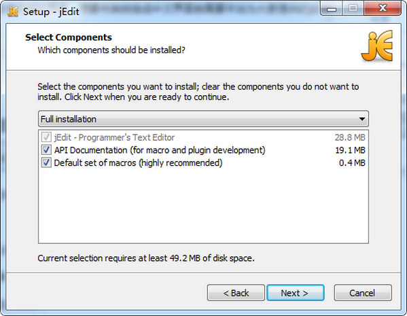Click the Select Components heading
This screenshot has width=407, height=316.
pyautogui.click(x=69, y=37)
